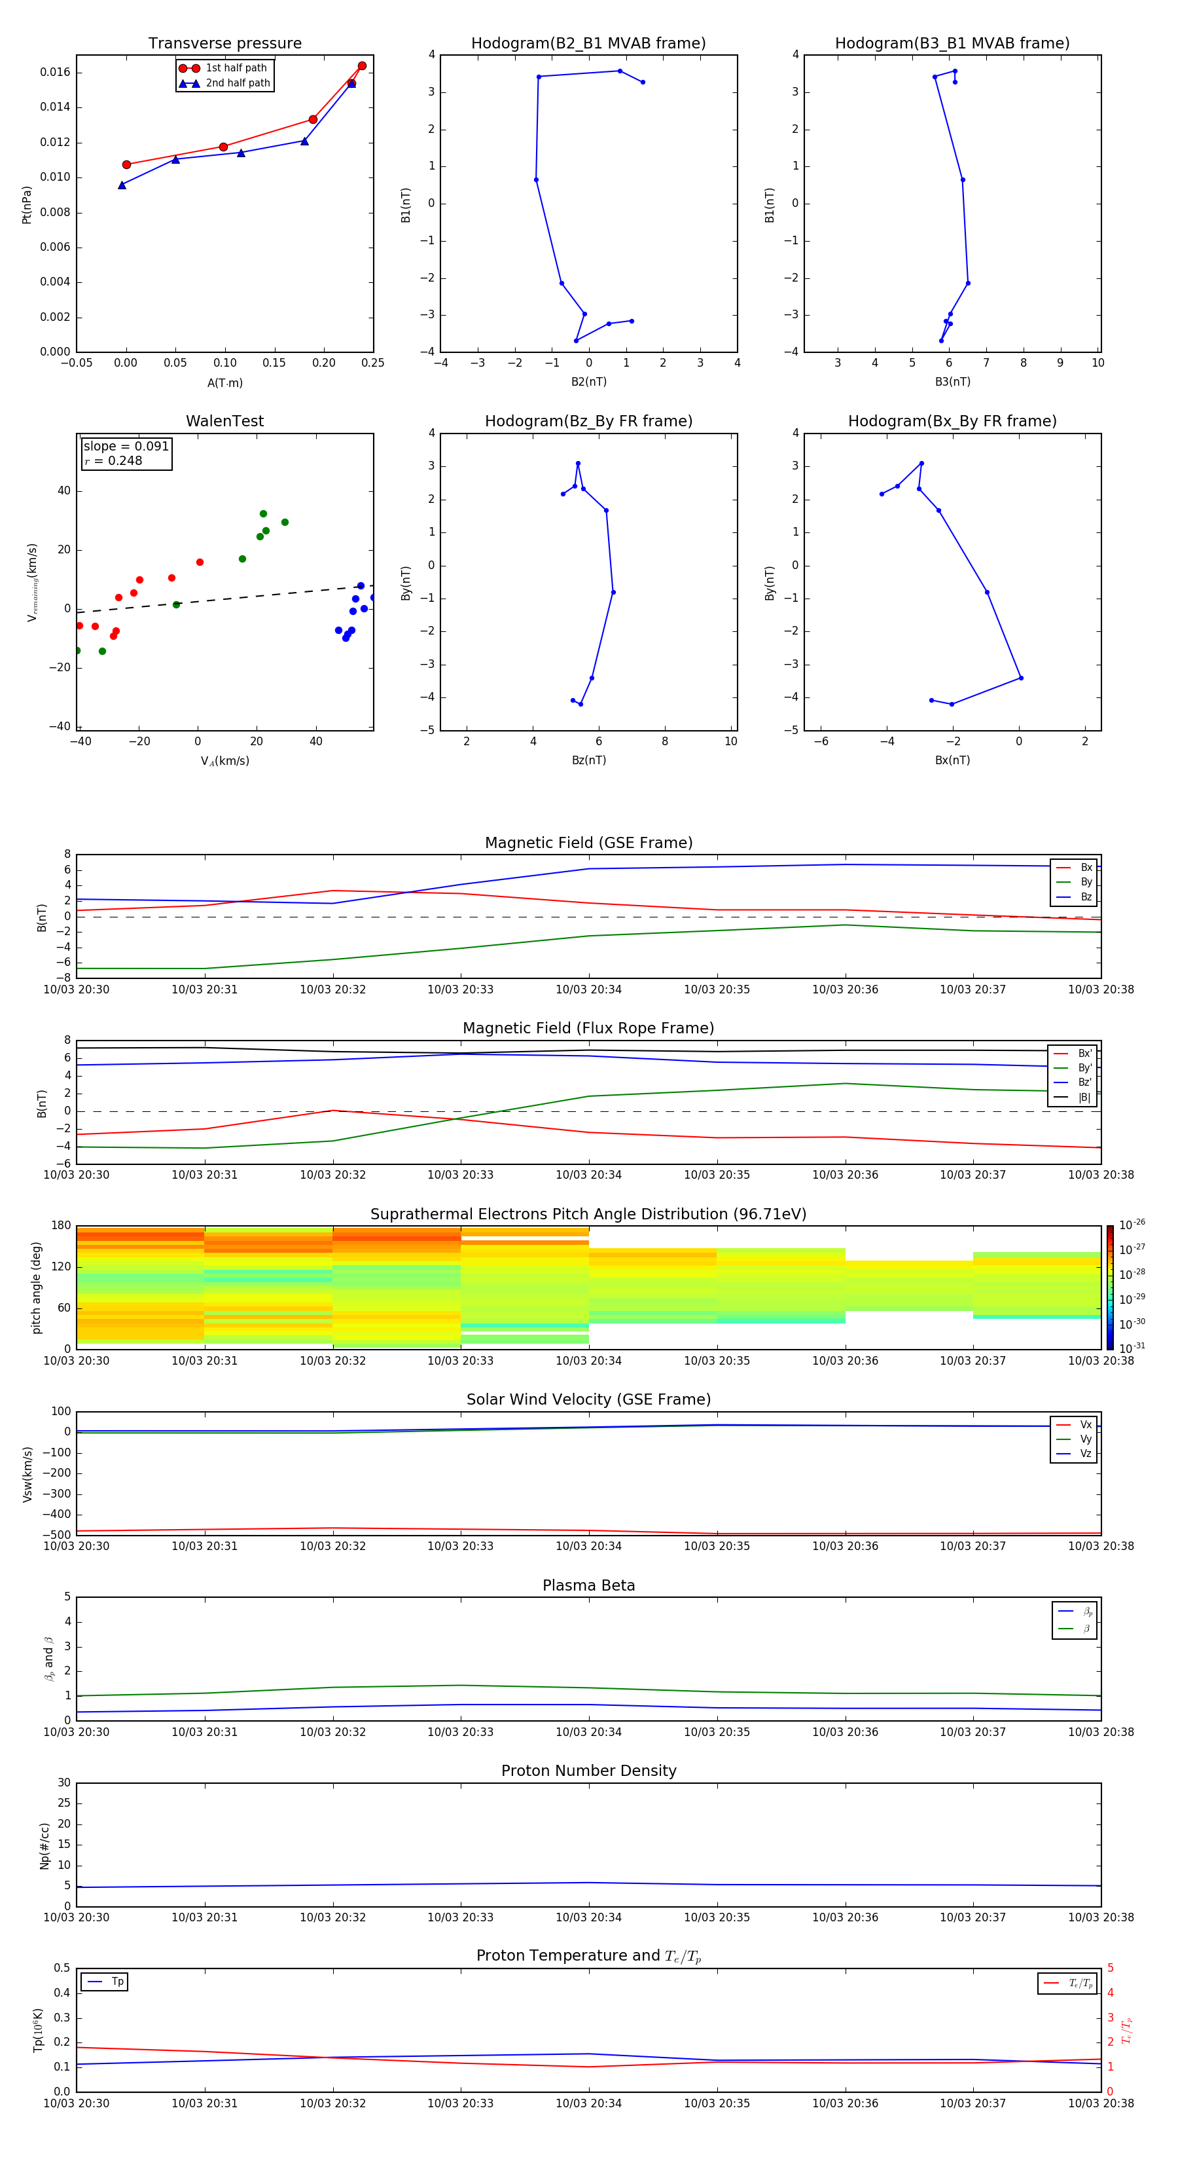The height and width of the screenshot is (2161, 1178).
Task: Select the '2nd half path' legend entry
Action: click(x=224, y=83)
